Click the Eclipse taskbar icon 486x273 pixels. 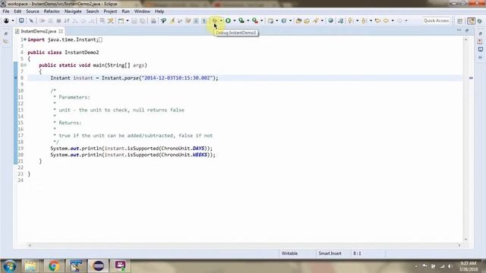(99, 266)
